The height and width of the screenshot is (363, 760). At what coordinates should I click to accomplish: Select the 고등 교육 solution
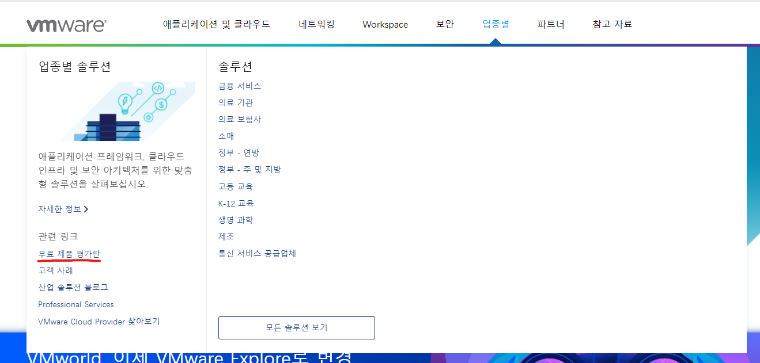tap(236, 186)
